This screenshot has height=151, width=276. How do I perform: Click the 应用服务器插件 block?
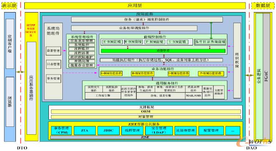(31, 88)
